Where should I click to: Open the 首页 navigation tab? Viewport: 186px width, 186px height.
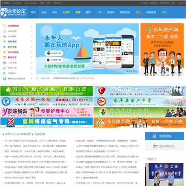(x=33, y=12)
